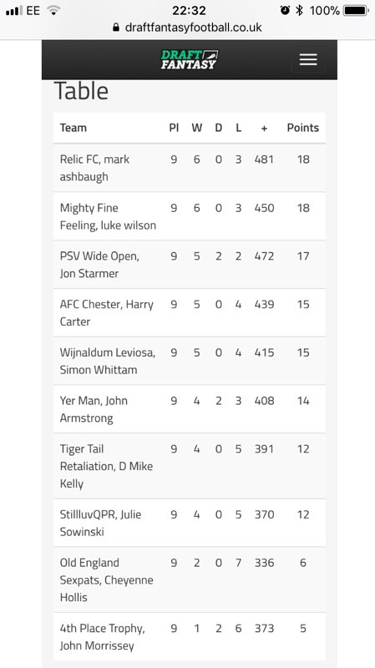Tap the Bluetooth status icon
The width and height of the screenshot is (375, 668).
click(299, 10)
